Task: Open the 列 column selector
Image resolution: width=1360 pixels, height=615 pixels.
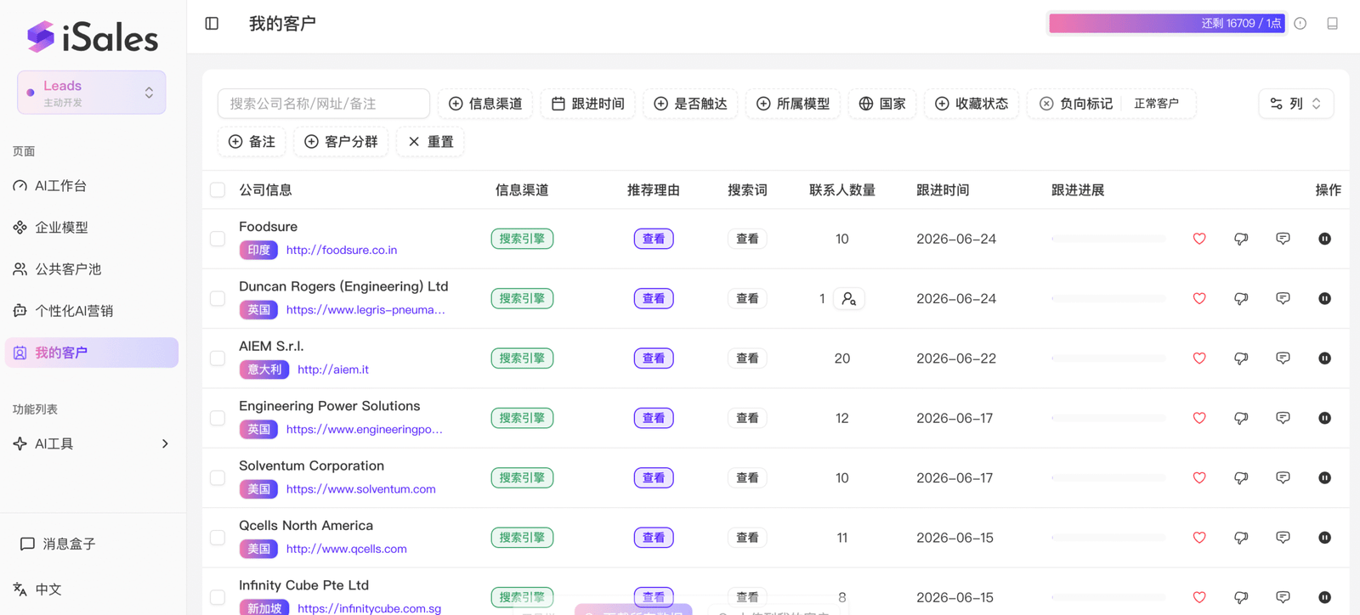Action: pos(1296,104)
